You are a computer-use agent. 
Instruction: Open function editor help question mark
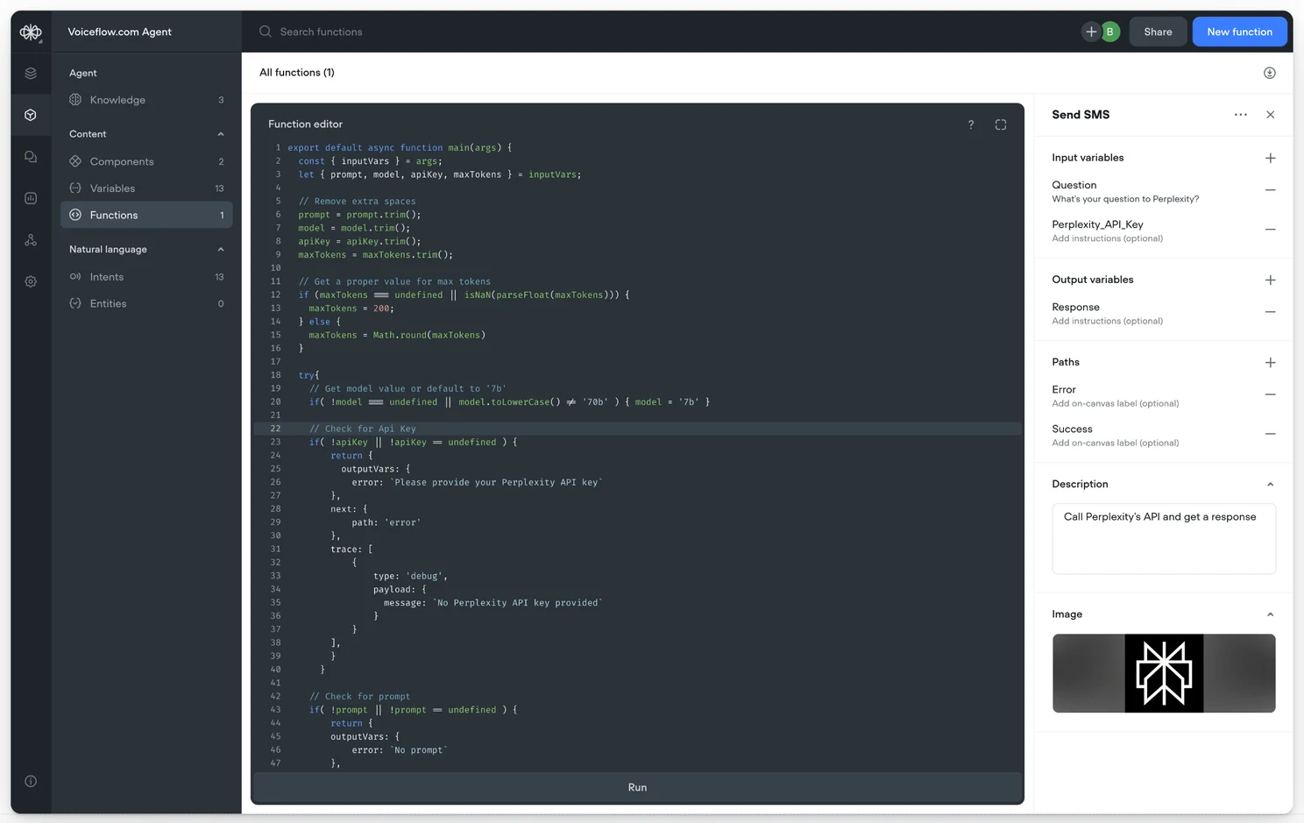pos(971,124)
